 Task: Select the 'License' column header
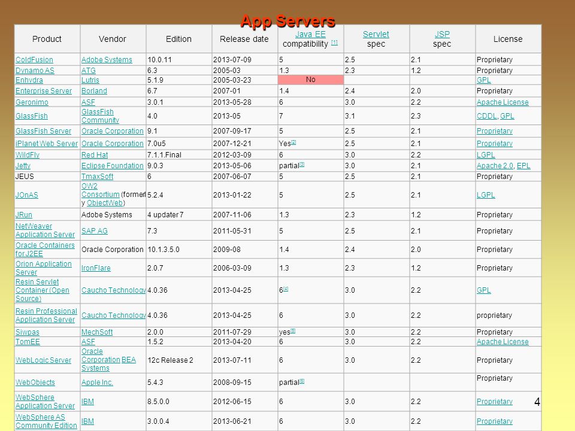(508, 39)
